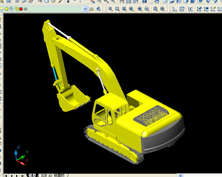
Task: Toggle the layer 02 lock padlock
Action: (x=17, y=9)
